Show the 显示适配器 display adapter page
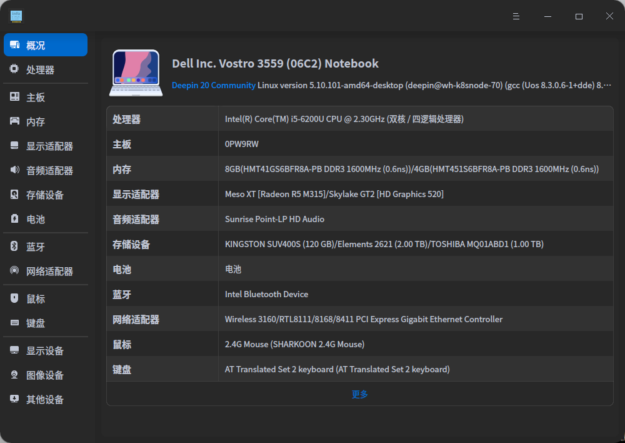This screenshot has width=625, height=443. pos(46,146)
